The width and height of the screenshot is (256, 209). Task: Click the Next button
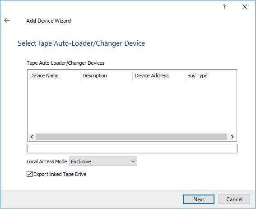[199, 199]
